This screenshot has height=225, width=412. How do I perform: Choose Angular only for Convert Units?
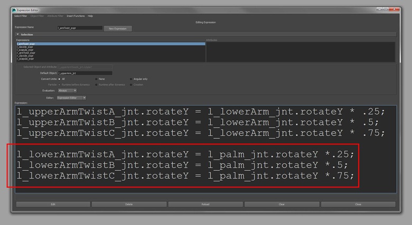131,79
